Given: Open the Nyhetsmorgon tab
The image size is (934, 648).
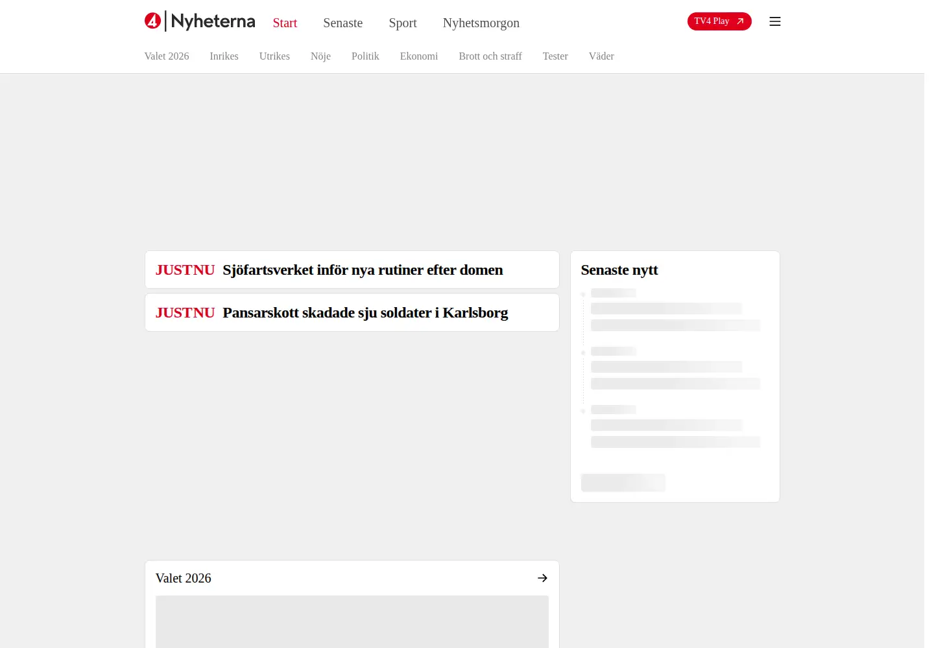Looking at the screenshot, I should (x=481, y=23).
